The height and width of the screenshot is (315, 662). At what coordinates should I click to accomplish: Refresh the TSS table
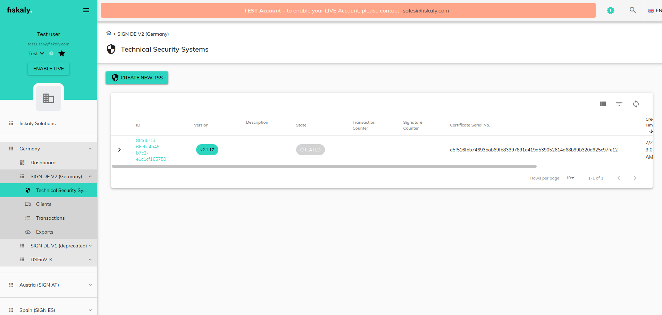tap(636, 104)
